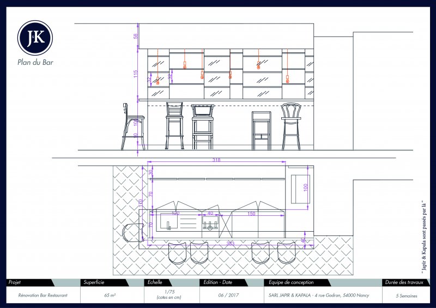Image resolution: width=436 pixels, height=308 pixels.
Task: Click the 150 counter dimension label
Action: (251, 214)
